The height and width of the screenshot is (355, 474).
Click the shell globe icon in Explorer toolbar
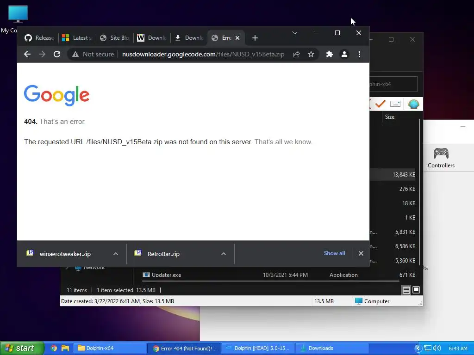413,104
